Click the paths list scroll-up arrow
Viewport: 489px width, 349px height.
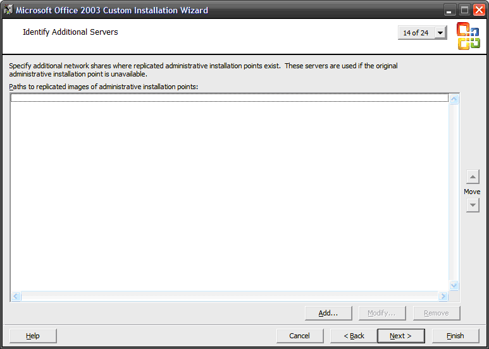pos(454,99)
